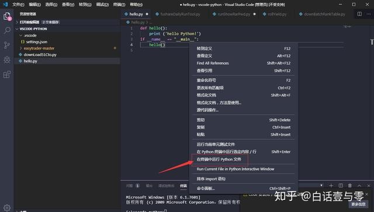Choose Run Current File in Python Interactive Window
Viewport: 374px width, 212px height.
tap(243, 169)
